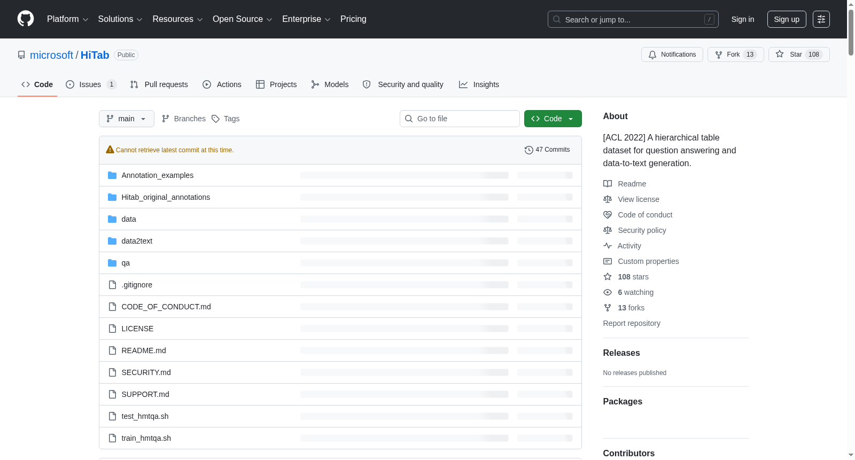This screenshot has height=460, width=855.
Task: Click the .gitignore file icon
Action: (x=112, y=285)
